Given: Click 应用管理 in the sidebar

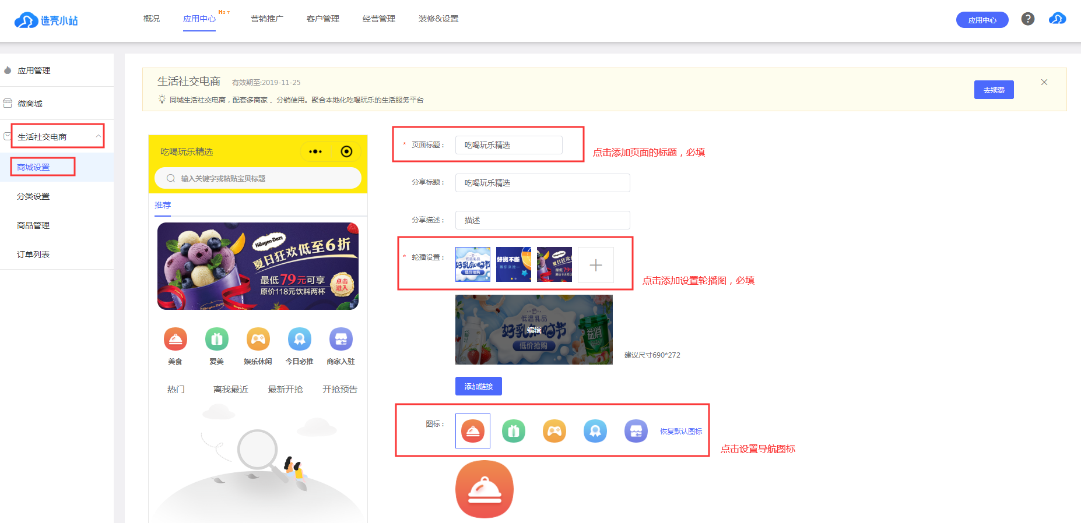Looking at the screenshot, I should [34, 70].
